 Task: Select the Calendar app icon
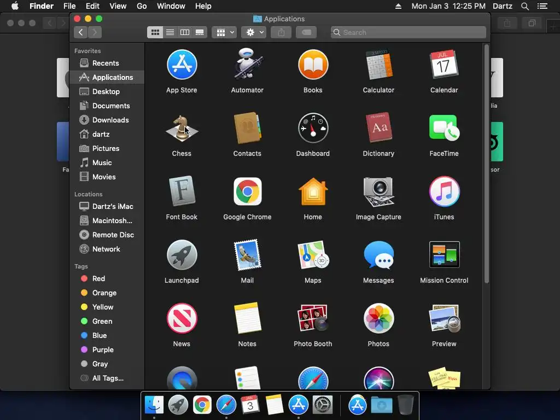444,65
